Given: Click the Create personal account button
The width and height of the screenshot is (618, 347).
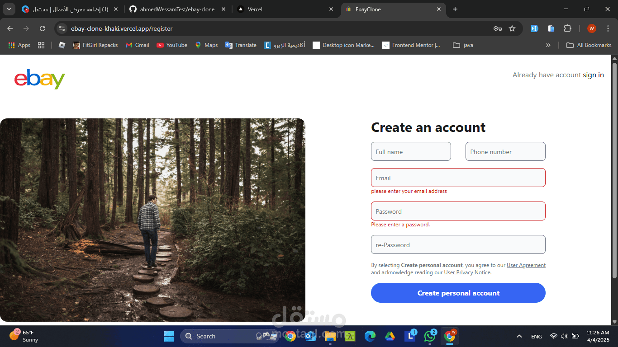Looking at the screenshot, I should click(x=458, y=293).
